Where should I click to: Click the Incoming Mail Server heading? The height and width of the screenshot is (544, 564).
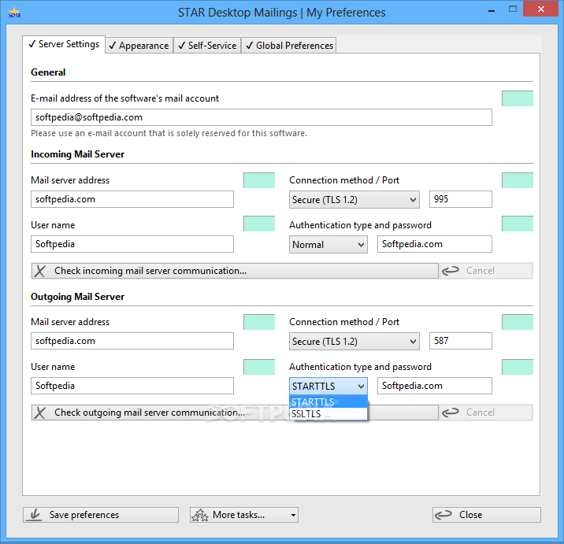78,154
